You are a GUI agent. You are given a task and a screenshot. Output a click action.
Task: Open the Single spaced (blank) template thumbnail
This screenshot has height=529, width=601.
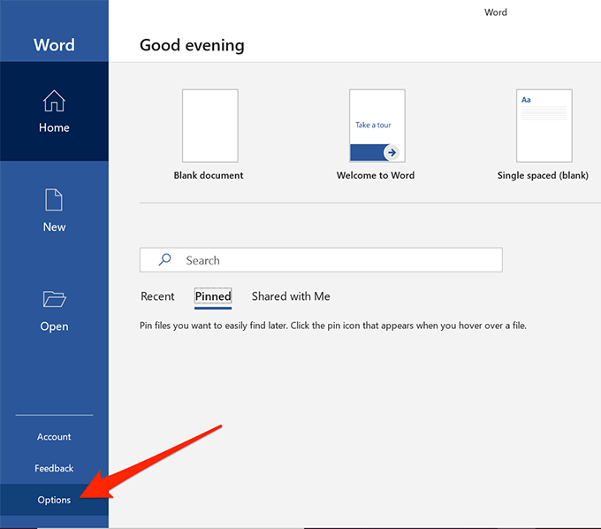pyautogui.click(x=544, y=125)
